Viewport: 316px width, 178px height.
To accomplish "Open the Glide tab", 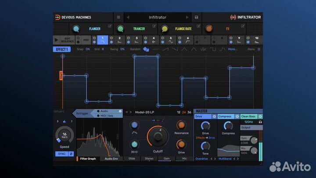I will (132, 159).
